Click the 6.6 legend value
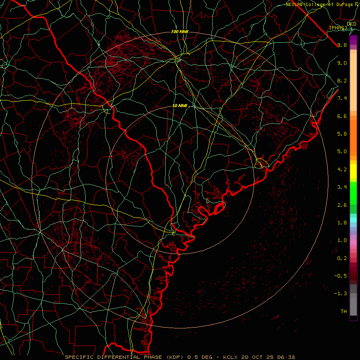This screenshot has width=360, height=360. click(342, 116)
